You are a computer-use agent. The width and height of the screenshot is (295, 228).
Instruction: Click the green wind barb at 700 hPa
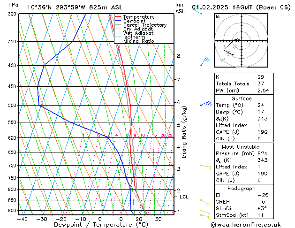point(205,168)
